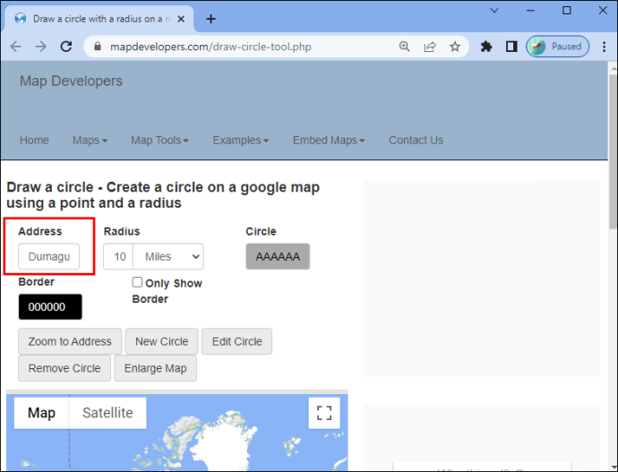
Task: Switch the map to Satellite view
Action: point(107,413)
